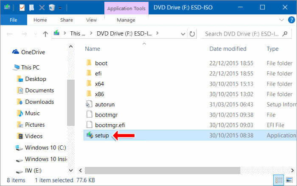Screen dimensions: 297x186
Task: Go up one folder level
Action: tap(45, 34)
